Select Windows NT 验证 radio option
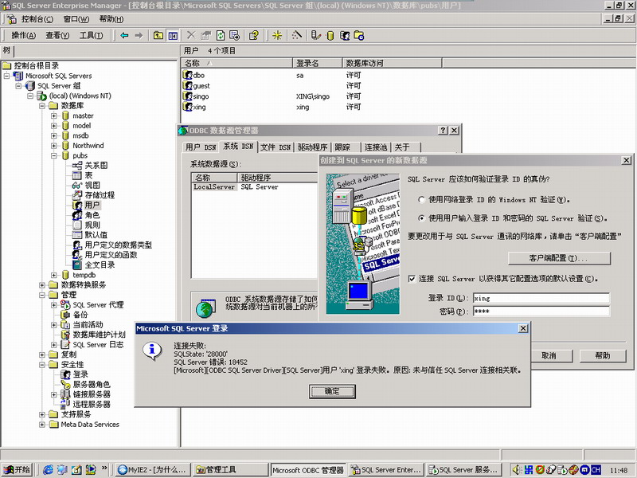 (x=422, y=200)
